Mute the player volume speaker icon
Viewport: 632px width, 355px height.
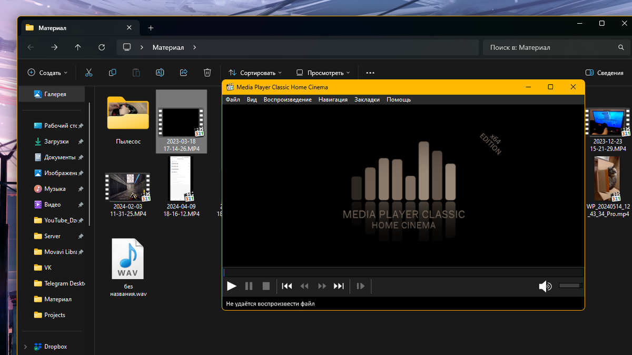point(545,286)
